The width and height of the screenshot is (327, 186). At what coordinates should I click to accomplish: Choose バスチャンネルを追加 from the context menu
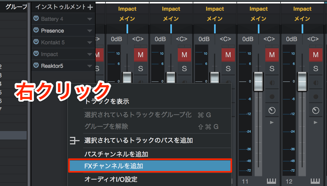coord(116,154)
